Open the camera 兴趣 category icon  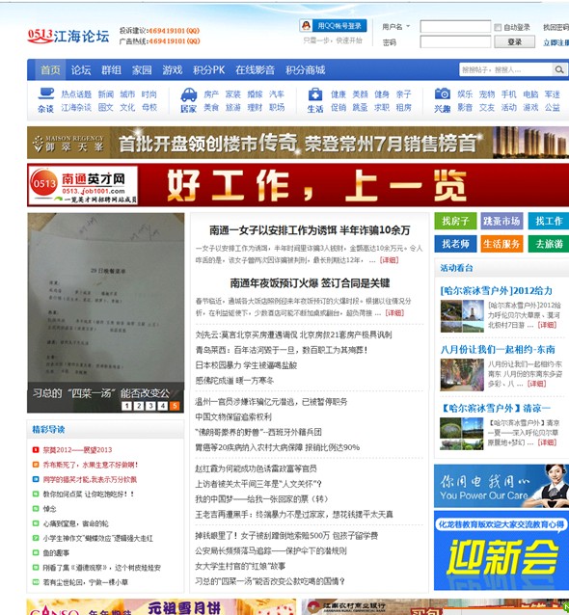pos(443,94)
